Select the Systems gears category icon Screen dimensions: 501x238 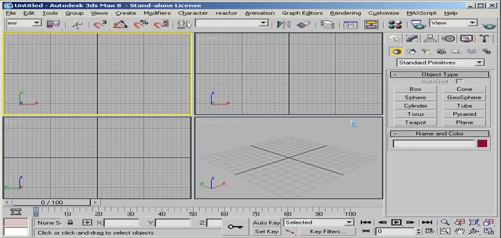(x=486, y=52)
